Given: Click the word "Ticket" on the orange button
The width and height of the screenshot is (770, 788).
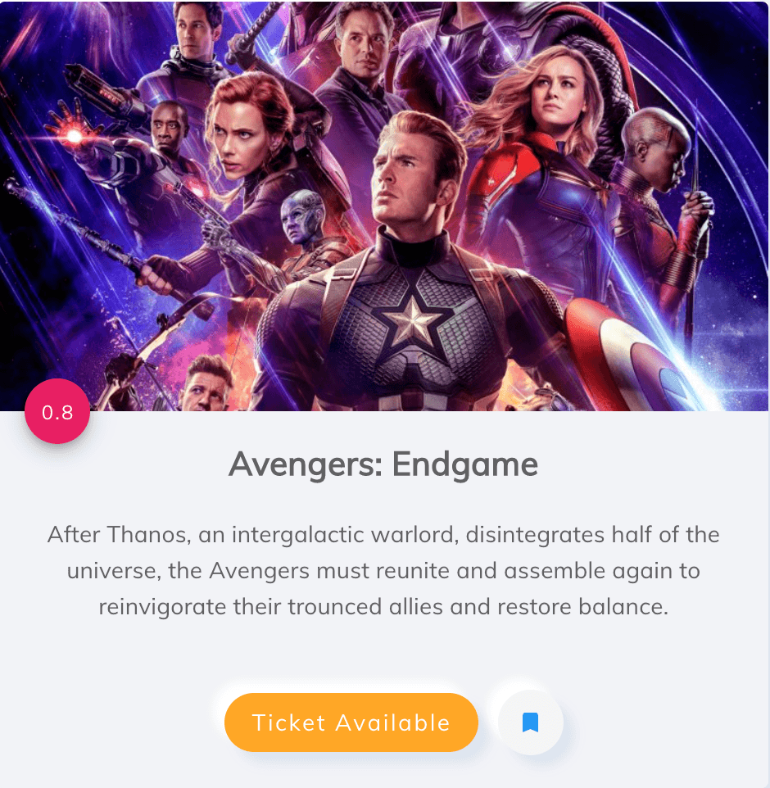Looking at the screenshot, I should (289, 722).
